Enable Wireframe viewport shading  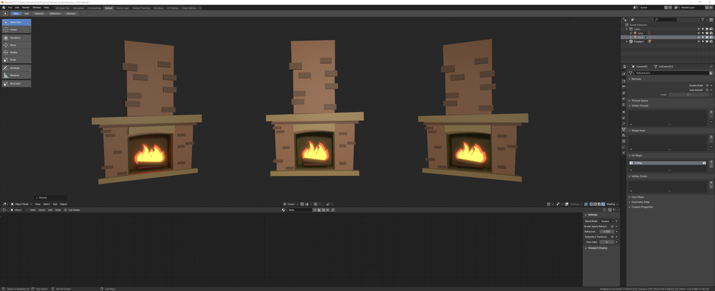[591, 204]
